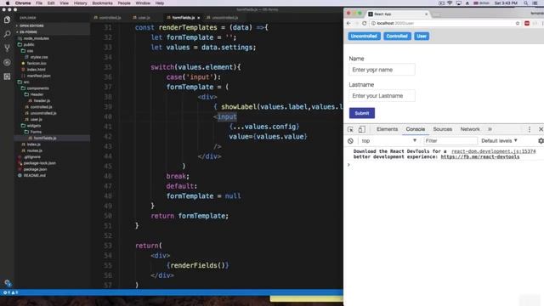
Task: Collapse the widgets folder
Action: coord(34,126)
